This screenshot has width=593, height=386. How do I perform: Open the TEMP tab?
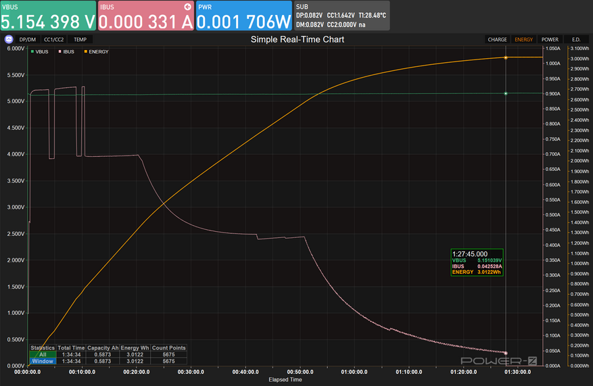point(80,39)
